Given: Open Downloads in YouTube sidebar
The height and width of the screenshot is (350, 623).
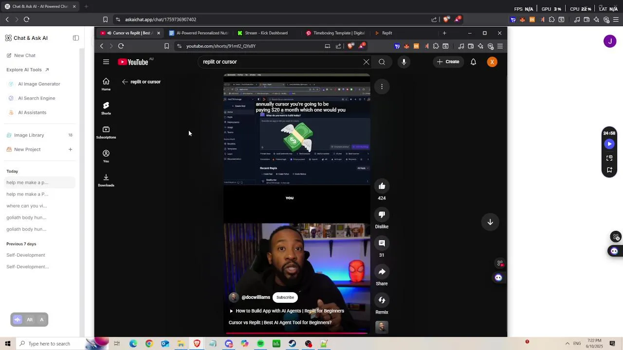Looking at the screenshot, I should tap(106, 180).
